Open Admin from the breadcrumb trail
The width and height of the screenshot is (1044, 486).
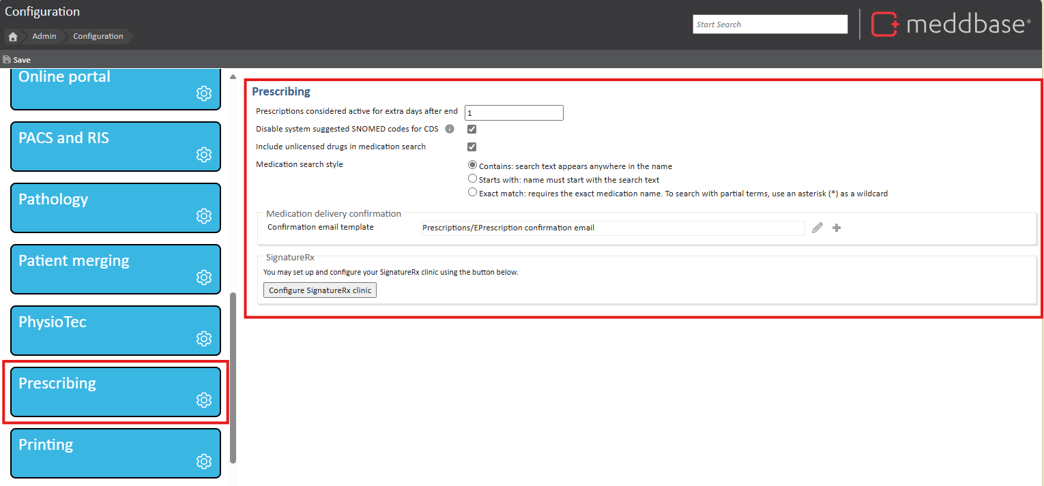click(x=44, y=36)
